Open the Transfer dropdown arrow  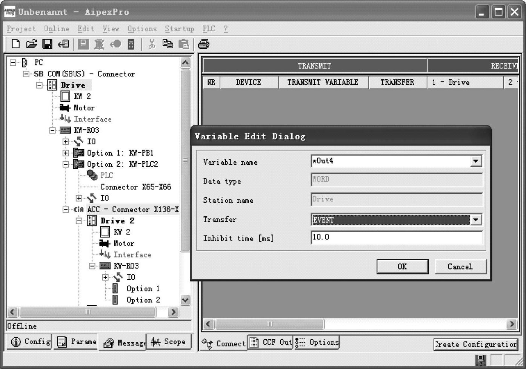[476, 219]
